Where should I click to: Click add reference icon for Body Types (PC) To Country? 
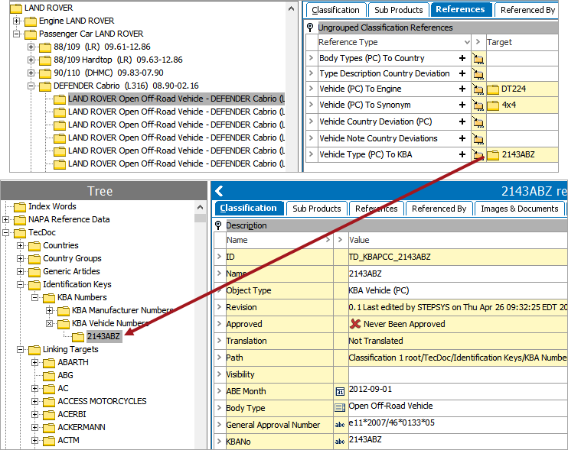click(x=478, y=59)
